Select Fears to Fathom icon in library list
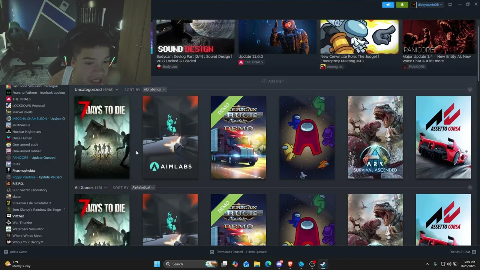Viewport: 480px width, 270px height. pyautogui.click(x=9, y=93)
